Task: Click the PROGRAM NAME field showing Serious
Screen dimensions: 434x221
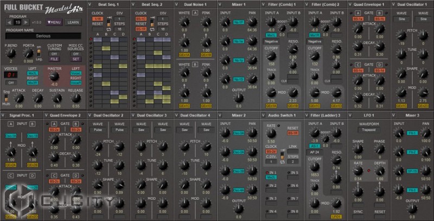Action: tap(43, 36)
